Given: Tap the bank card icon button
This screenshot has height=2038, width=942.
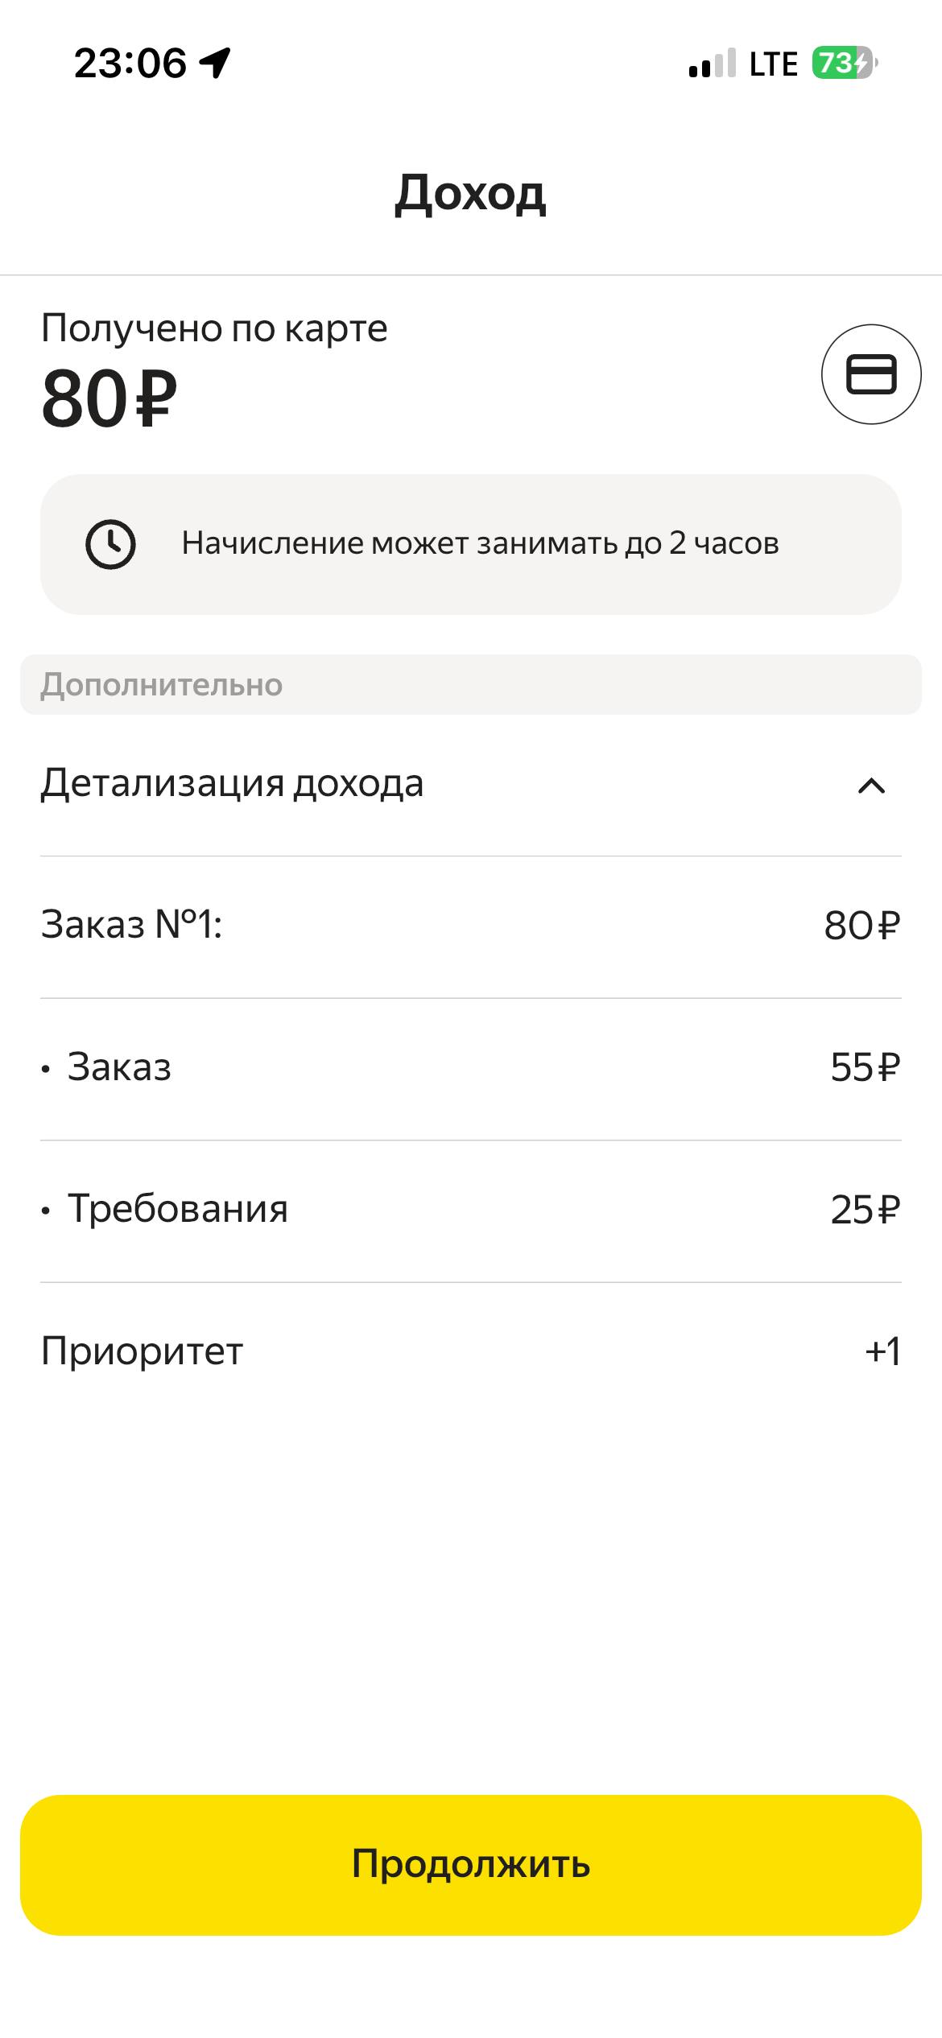Looking at the screenshot, I should click(871, 374).
